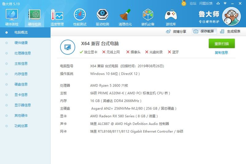Click 无线上网 status indicator

pos(111,52)
